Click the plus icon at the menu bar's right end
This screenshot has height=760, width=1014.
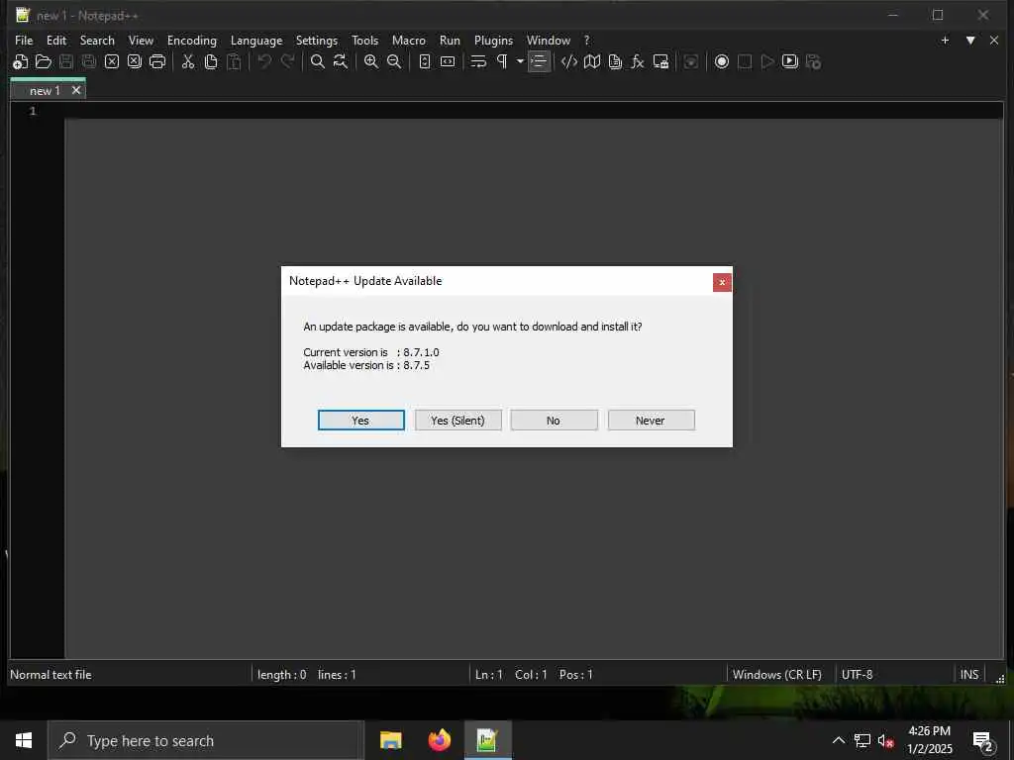(x=945, y=40)
